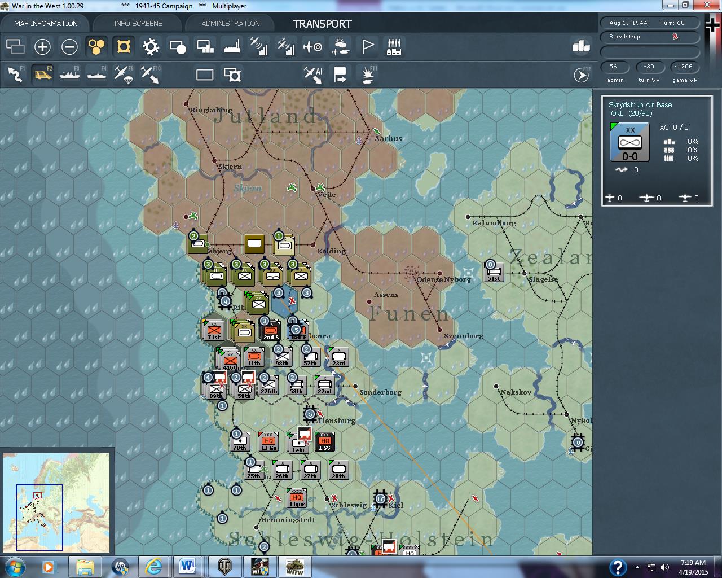Open Microsoft Word from taskbar
The image size is (722, 578).
point(188,566)
